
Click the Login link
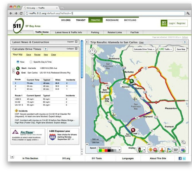pos(172,23)
